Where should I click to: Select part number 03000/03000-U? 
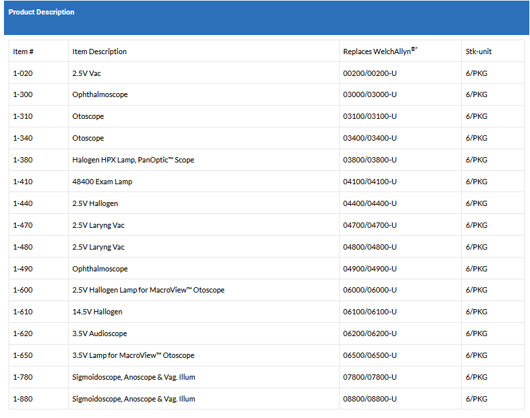pyautogui.click(x=369, y=94)
